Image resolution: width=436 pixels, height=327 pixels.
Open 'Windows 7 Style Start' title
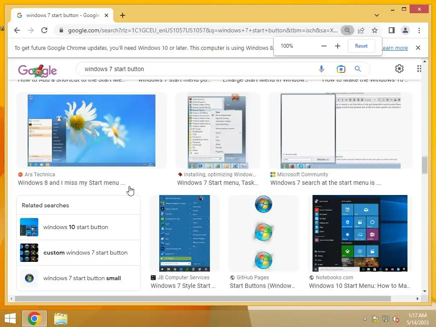click(183, 286)
